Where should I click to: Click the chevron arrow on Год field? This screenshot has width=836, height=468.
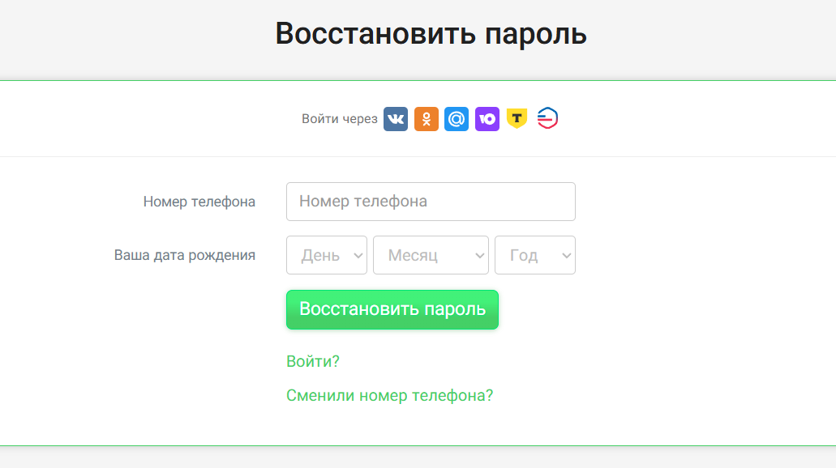coord(566,255)
